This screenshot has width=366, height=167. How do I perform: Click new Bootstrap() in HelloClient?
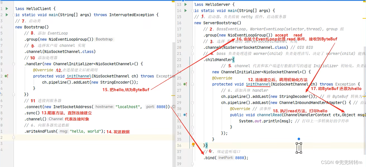click(x=32, y=27)
